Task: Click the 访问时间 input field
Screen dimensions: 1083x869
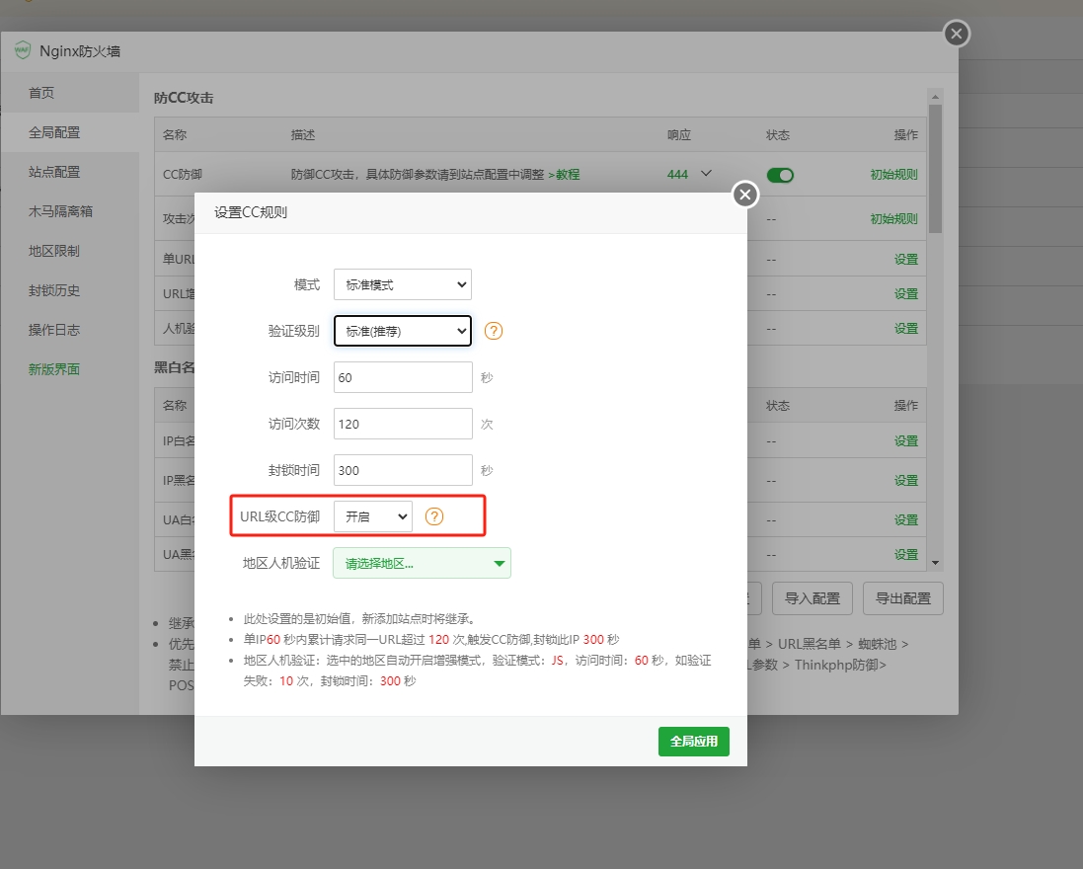Action: point(403,377)
